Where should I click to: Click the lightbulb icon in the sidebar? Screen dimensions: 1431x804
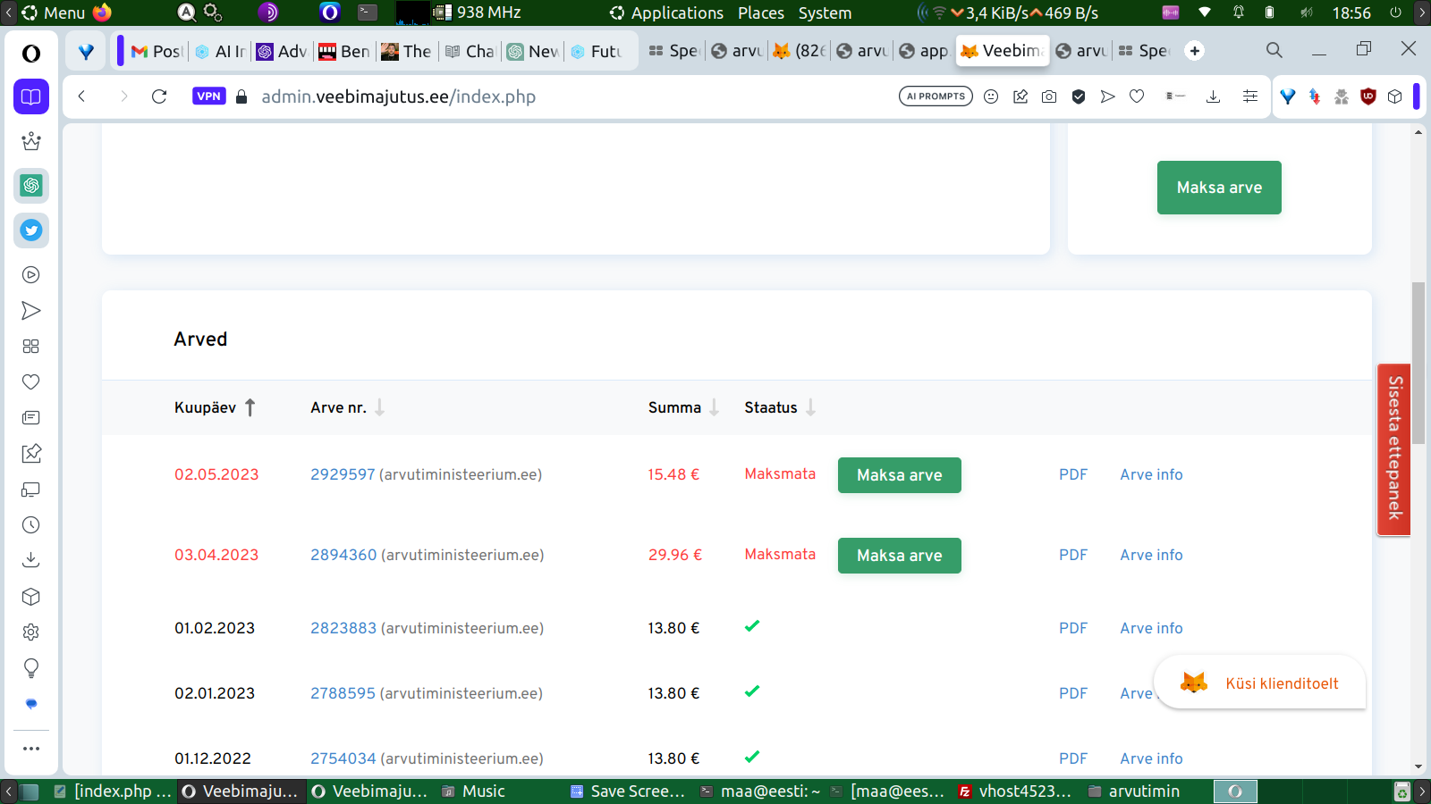click(x=31, y=668)
